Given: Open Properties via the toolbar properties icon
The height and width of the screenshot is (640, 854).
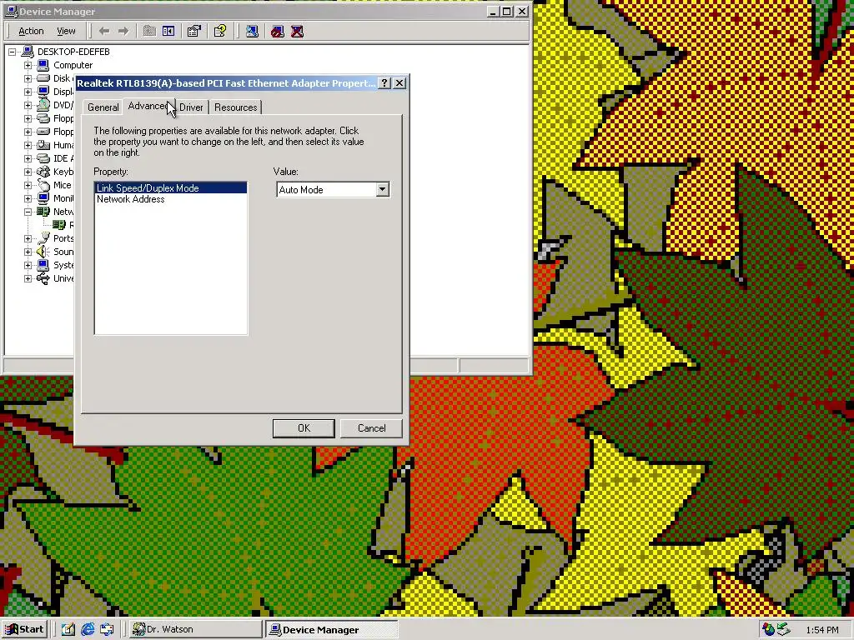Looking at the screenshot, I should [x=193, y=31].
